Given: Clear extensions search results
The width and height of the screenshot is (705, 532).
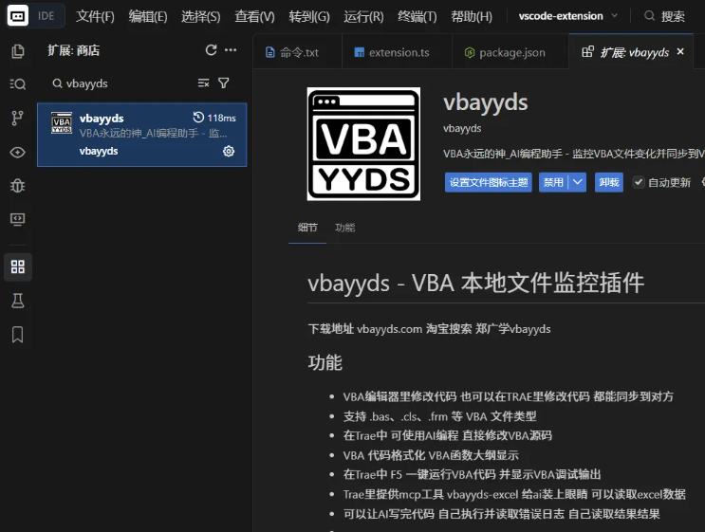Looking at the screenshot, I should point(203,83).
